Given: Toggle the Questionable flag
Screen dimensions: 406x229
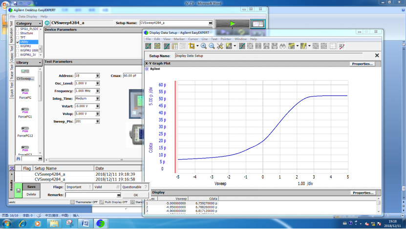Looking at the screenshot, I should [x=135, y=187].
